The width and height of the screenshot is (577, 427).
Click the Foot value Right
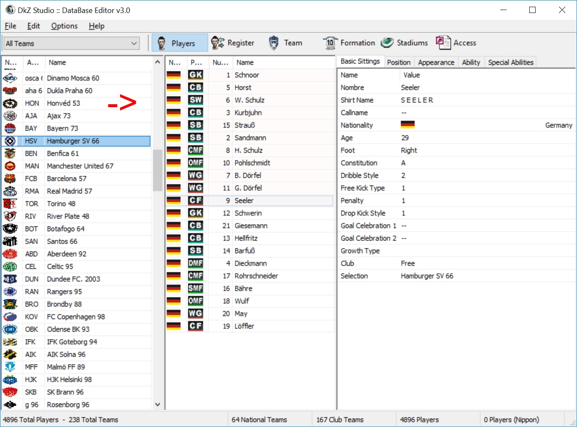409,150
